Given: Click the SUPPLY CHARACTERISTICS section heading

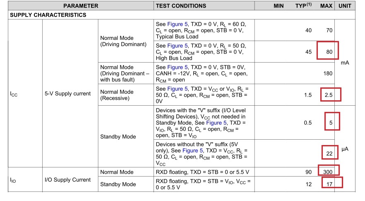Looking at the screenshot, I should pos(48,15).
